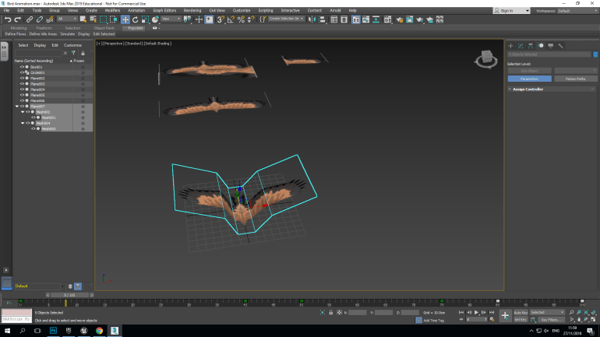Click the Play Animation button
Image resolution: width=600 pixels, height=337 pixels.
pyautogui.click(x=476, y=313)
